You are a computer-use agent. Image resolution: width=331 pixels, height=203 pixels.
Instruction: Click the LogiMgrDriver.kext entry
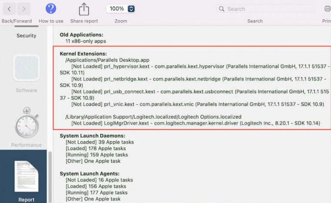tap(196, 123)
